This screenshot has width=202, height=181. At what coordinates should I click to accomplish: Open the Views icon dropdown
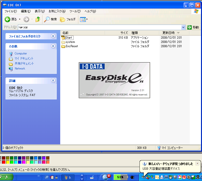[84, 19]
